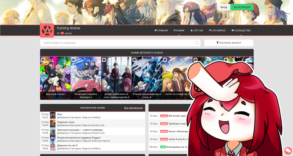Click аниме tag beside «Date A Live F» news
The height and width of the screenshot is (156, 293).
pyautogui.click(x=164, y=139)
